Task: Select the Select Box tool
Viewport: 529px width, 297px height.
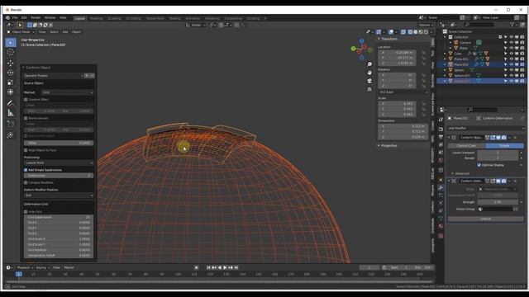Action: click(11, 42)
